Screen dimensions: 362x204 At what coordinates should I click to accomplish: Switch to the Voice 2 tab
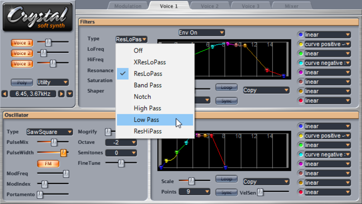[210, 6]
